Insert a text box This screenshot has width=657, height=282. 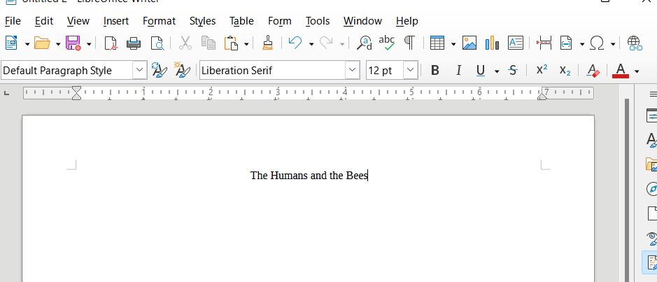[x=516, y=43]
